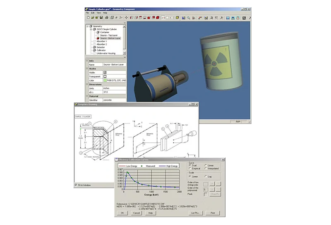The height and width of the screenshot is (225, 331).
Task: Click red cube icon of Source - Bottom Layer
Action: (98, 38)
